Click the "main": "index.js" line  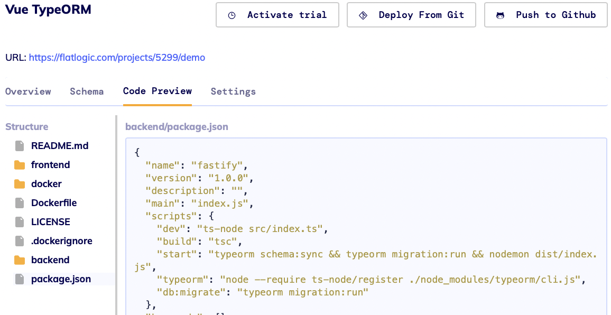[x=199, y=204]
